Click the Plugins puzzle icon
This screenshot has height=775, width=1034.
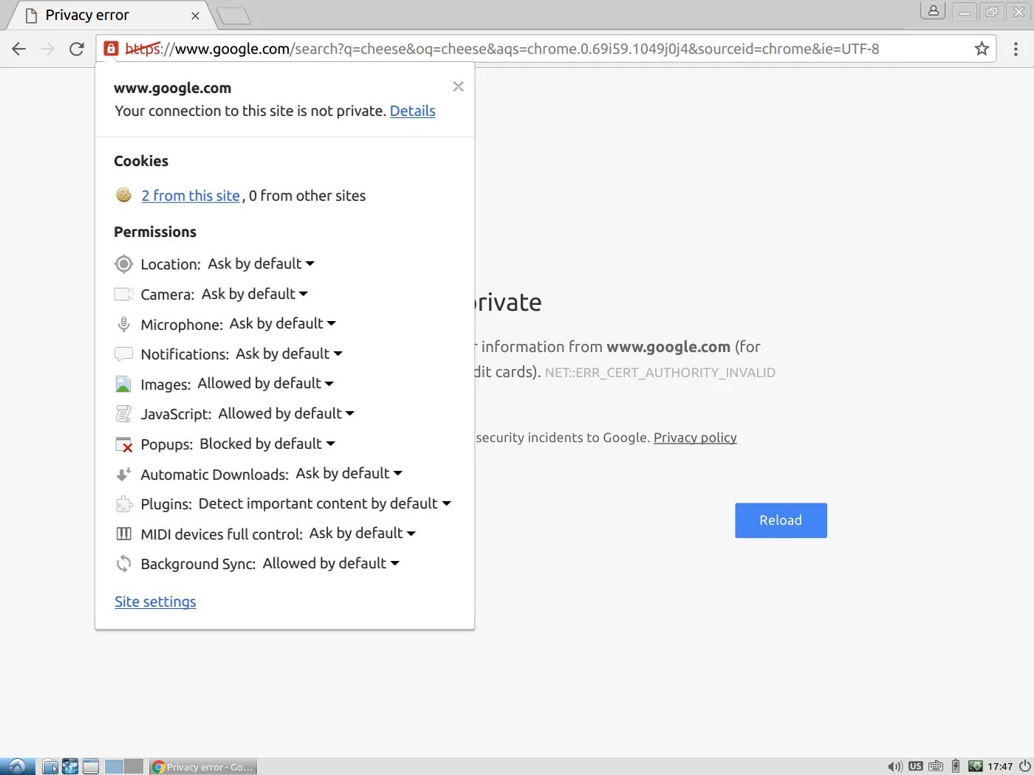123,504
